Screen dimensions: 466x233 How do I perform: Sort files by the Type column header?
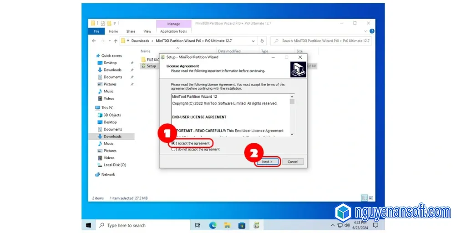click(x=264, y=51)
